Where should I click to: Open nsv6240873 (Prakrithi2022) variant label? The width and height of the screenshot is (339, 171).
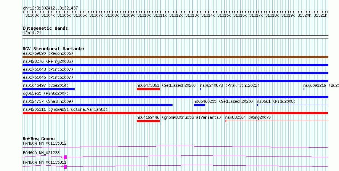[x=230, y=85]
